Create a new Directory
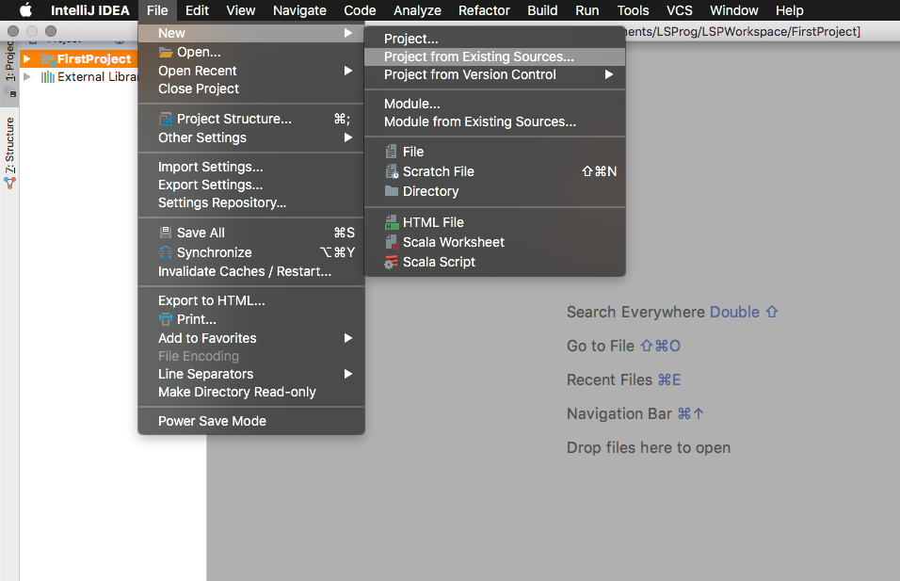Screen dimensions: 900x581 pos(495,191)
